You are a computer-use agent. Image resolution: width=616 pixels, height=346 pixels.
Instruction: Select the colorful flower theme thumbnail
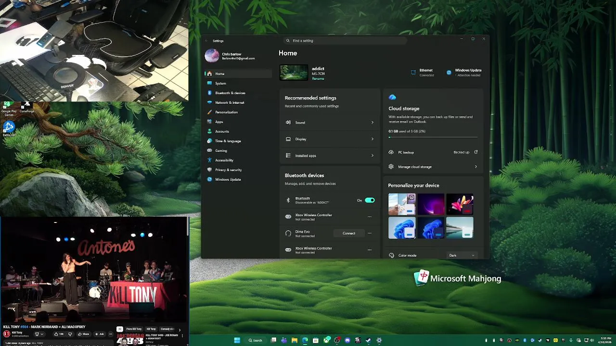(x=460, y=204)
